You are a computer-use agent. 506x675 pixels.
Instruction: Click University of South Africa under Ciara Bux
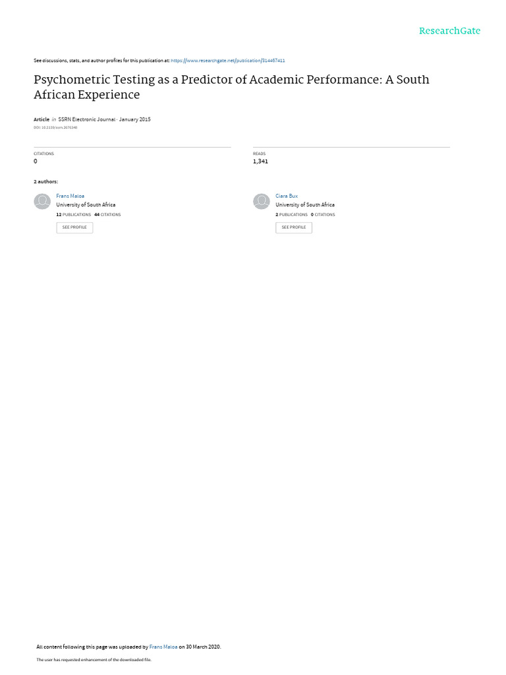tap(305, 205)
